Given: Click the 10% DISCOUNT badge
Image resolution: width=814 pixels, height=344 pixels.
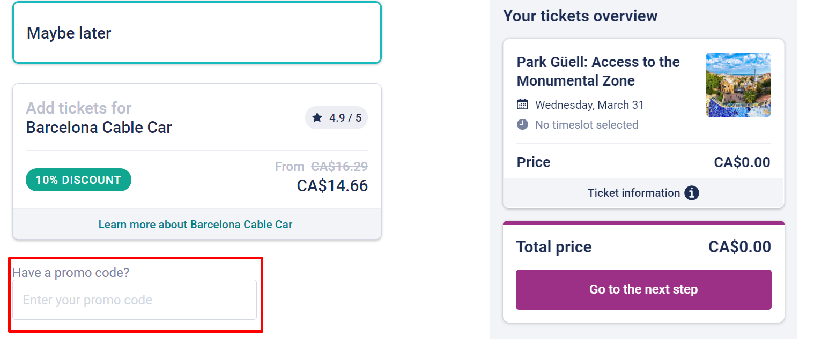Looking at the screenshot, I should [x=78, y=180].
